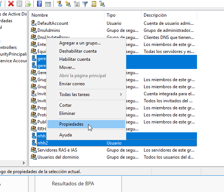The image size is (224, 192).
Task: Open filter options with the funnel icon
Action: tap(85, 4)
